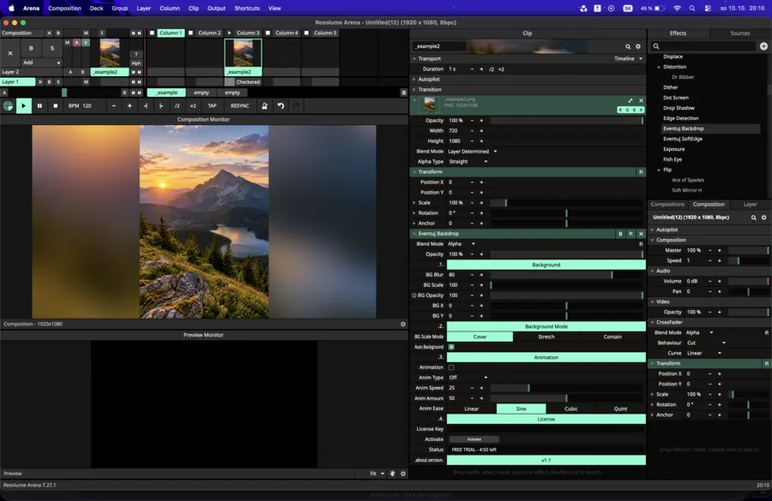Screen dimensions: 772x501
Task: Open the Clip panel search icon
Action: click(628, 47)
